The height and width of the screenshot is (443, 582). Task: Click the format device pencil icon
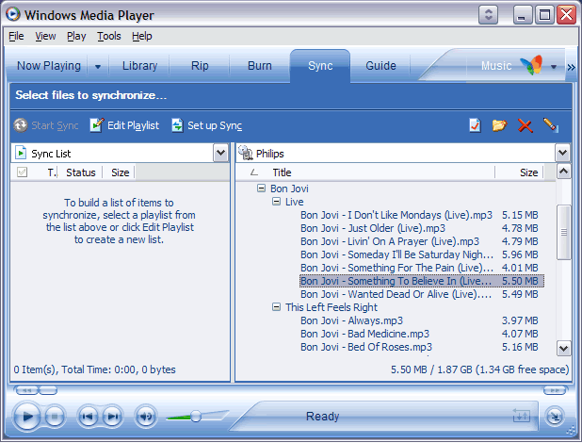[550, 125]
